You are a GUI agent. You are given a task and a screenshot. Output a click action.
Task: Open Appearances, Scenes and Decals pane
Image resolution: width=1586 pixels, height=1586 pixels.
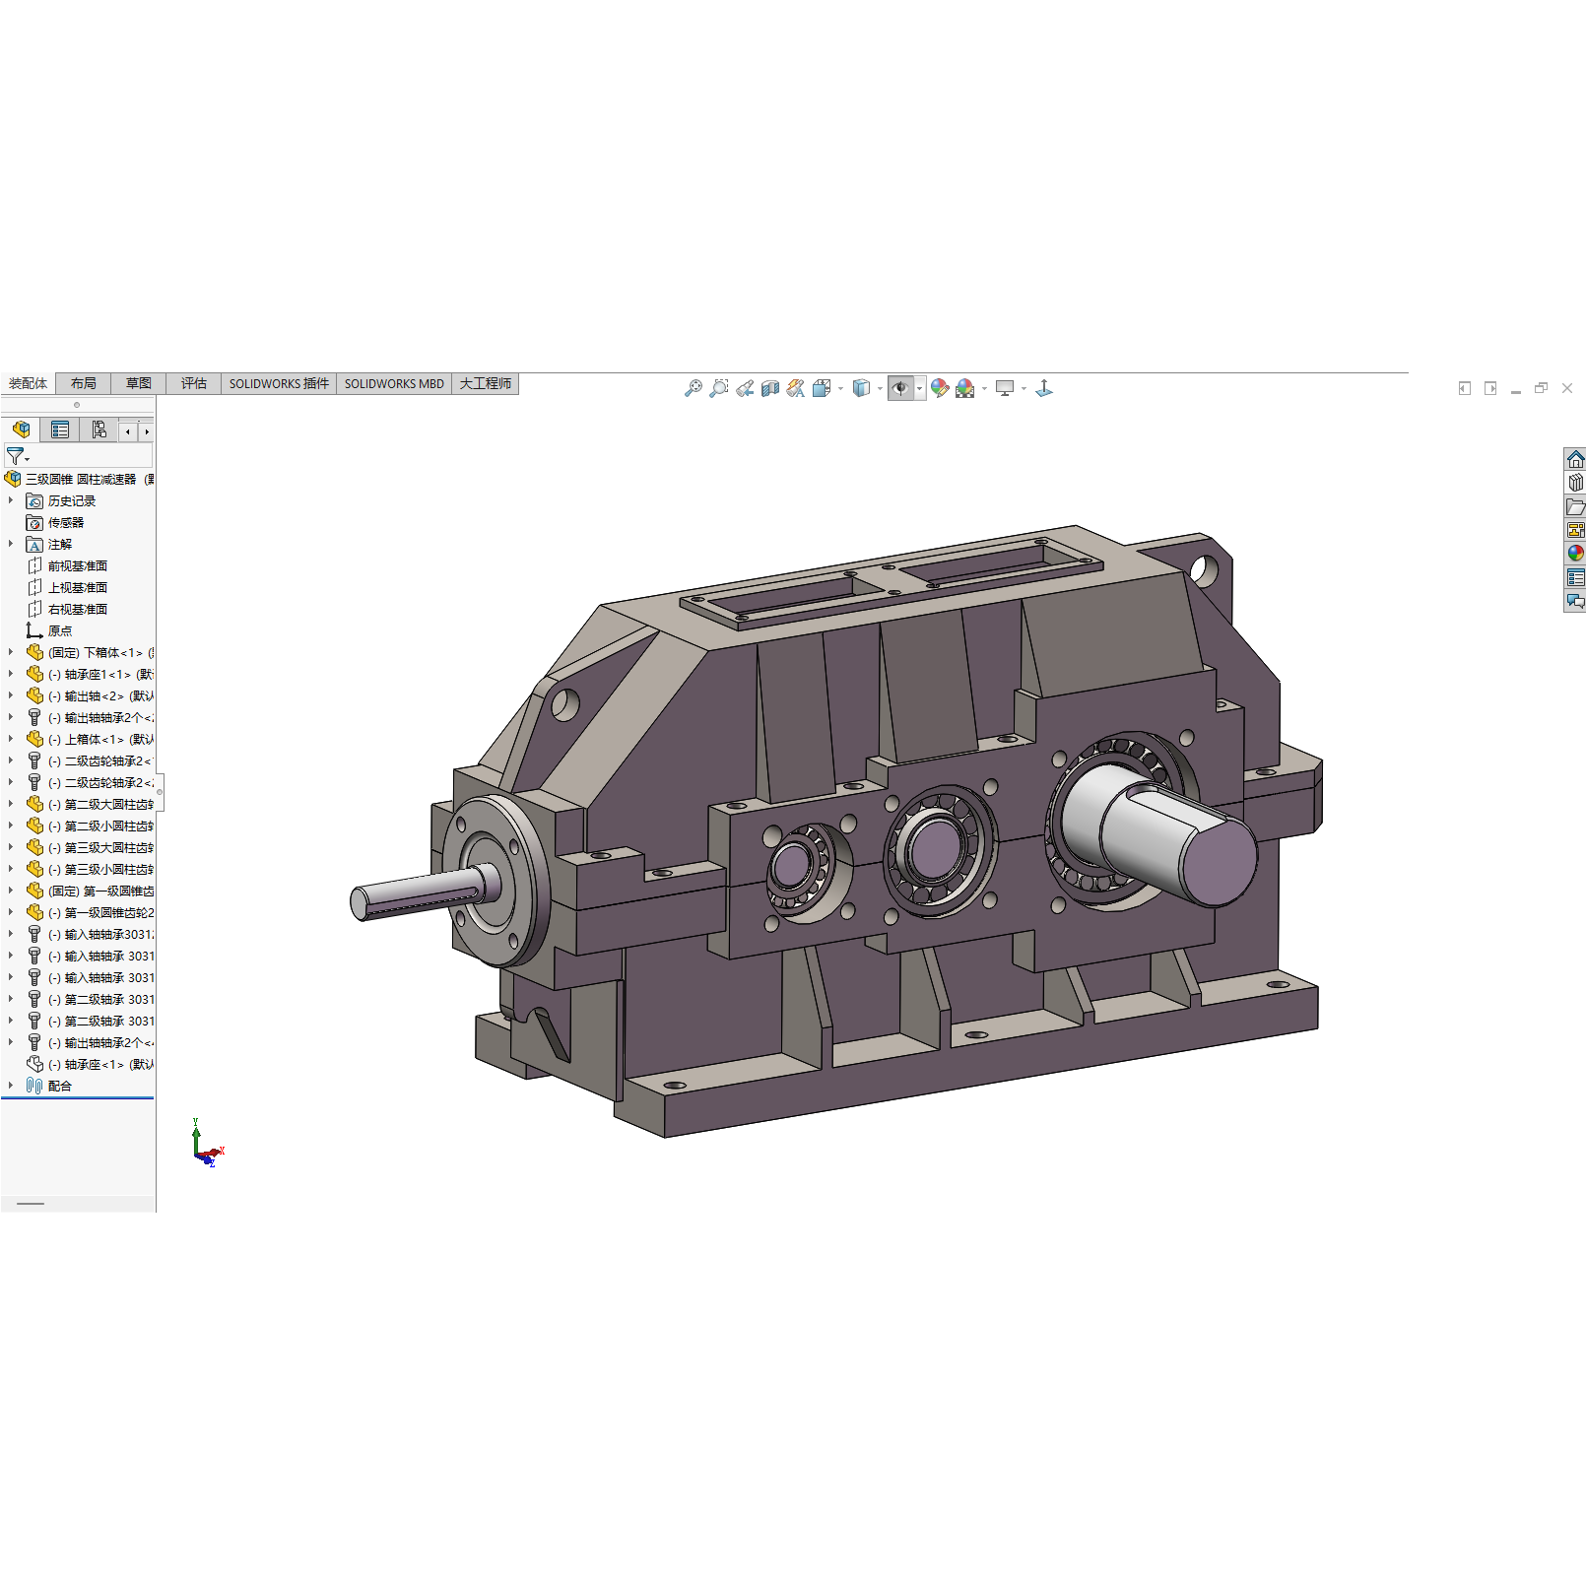(x=1576, y=554)
